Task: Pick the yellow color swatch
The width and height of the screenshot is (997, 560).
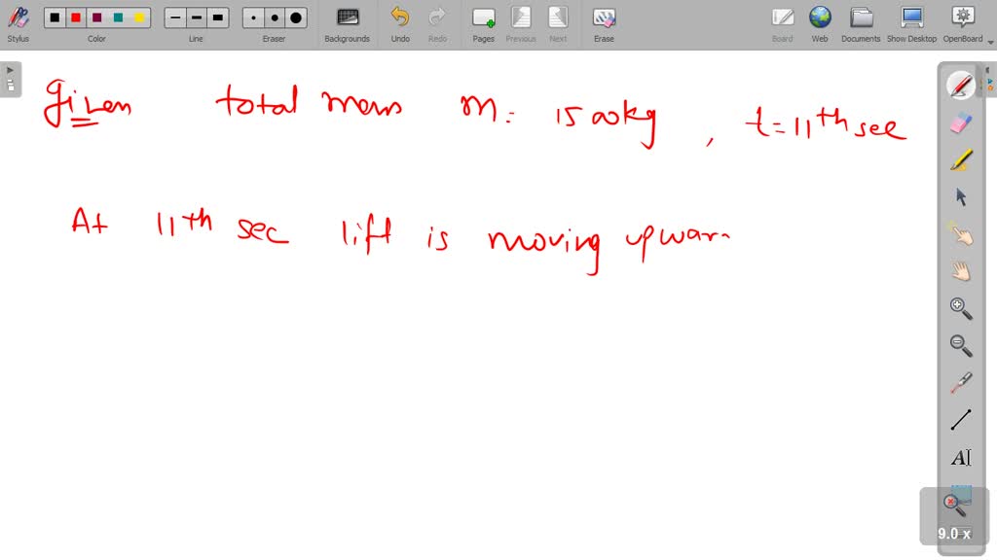Action: click(139, 17)
